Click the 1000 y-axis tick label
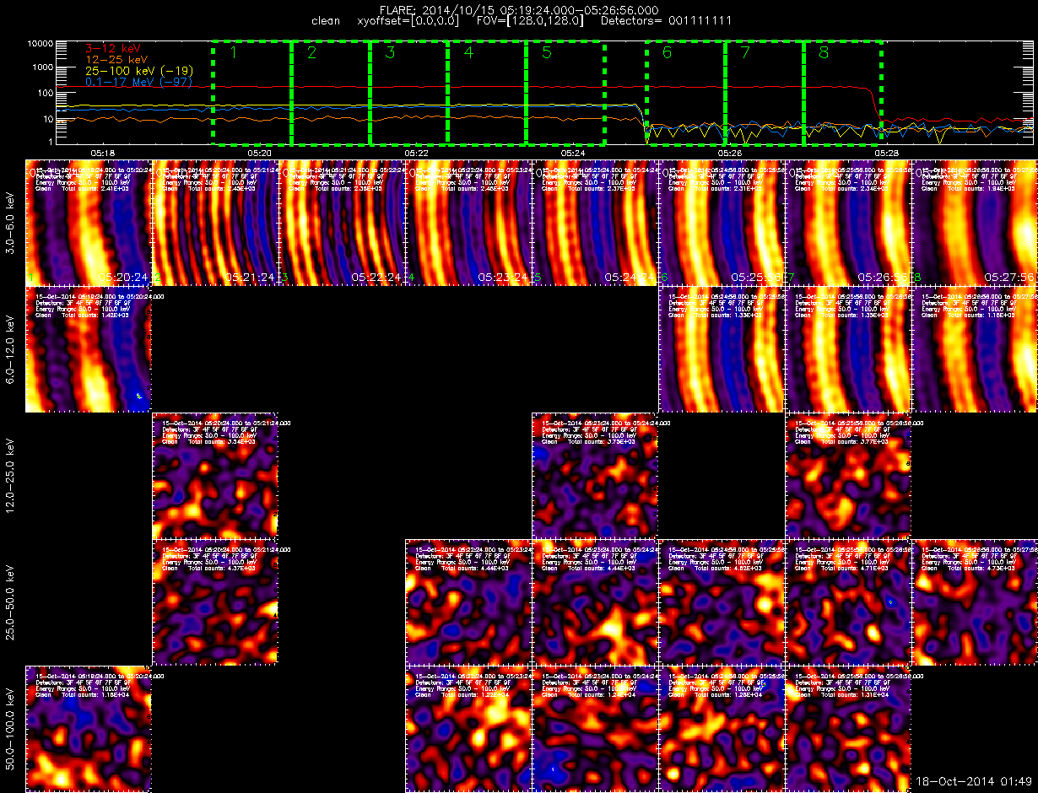The height and width of the screenshot is (793, 1038). 42,67
